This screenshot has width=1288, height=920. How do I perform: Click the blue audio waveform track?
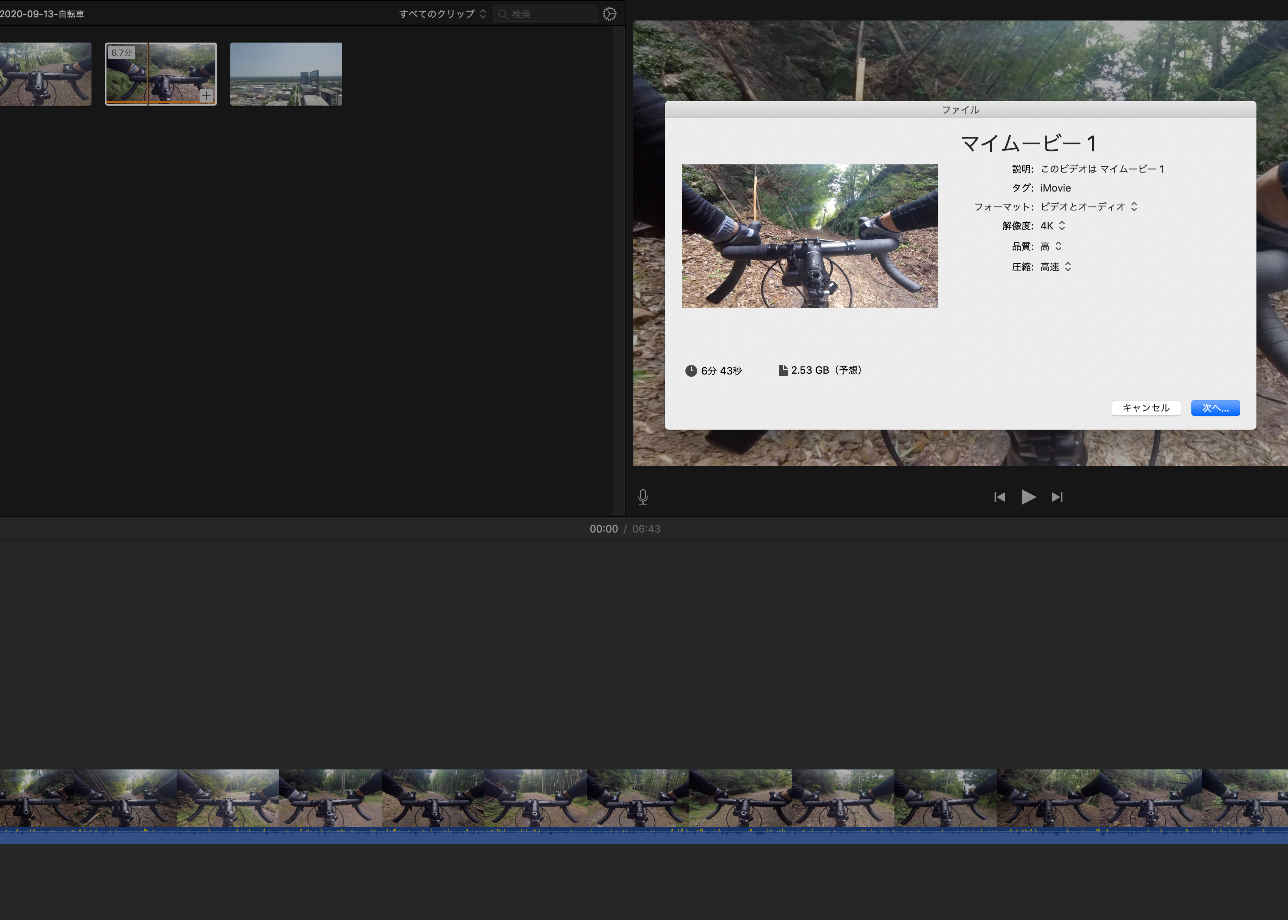[644, 836]
